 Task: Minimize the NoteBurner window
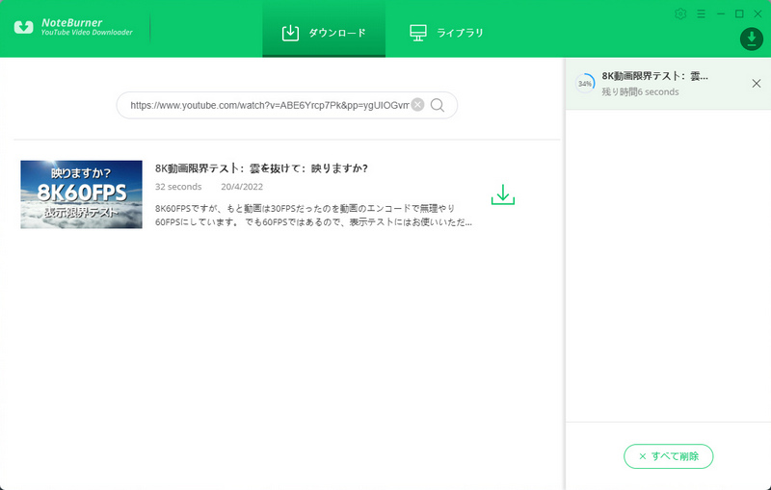point(721,13)
